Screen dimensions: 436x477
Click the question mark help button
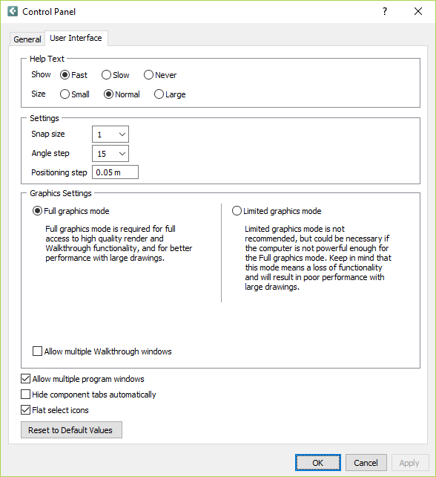[385, 12]
